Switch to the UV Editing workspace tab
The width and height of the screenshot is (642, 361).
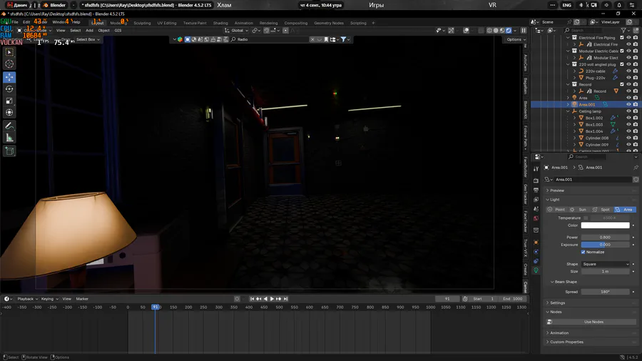(167, 23)
